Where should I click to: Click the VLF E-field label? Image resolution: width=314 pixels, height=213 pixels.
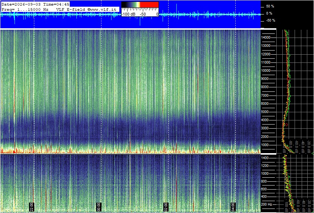[71, 9]
